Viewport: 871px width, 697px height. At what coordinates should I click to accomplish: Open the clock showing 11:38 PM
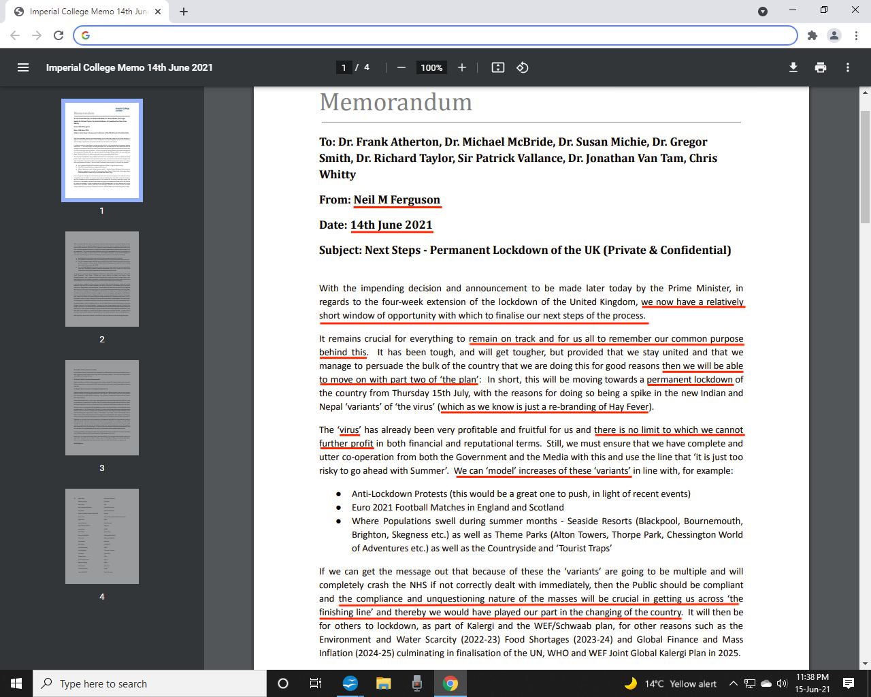click(x=812, y=683)
